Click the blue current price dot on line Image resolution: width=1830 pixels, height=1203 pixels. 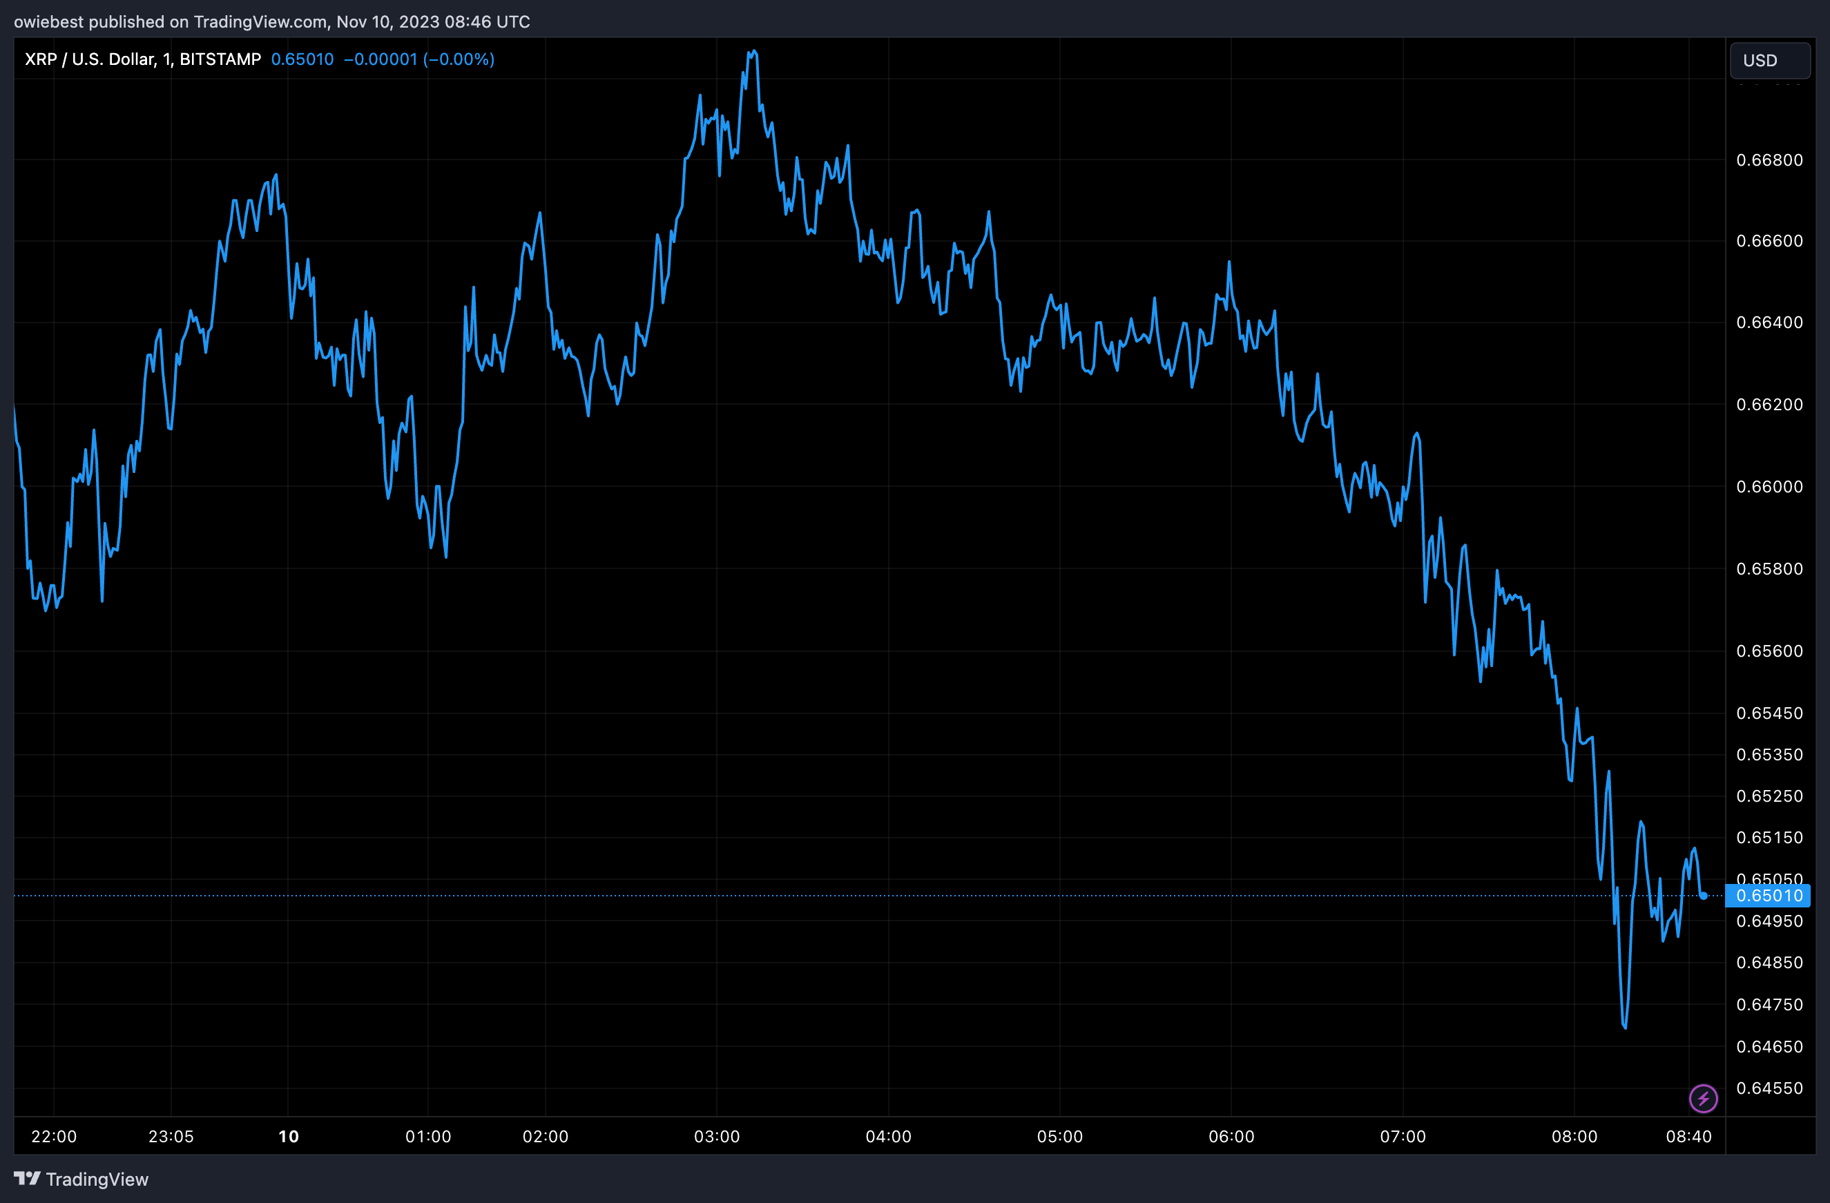pyautogui.click(x=1704, y=896)
